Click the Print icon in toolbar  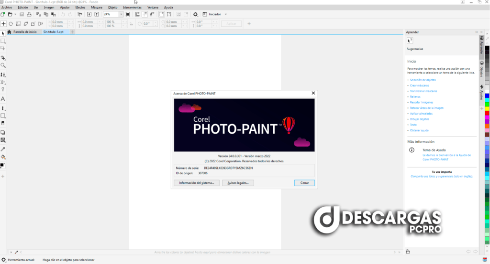pyautogui.click(x=29, y=14)
